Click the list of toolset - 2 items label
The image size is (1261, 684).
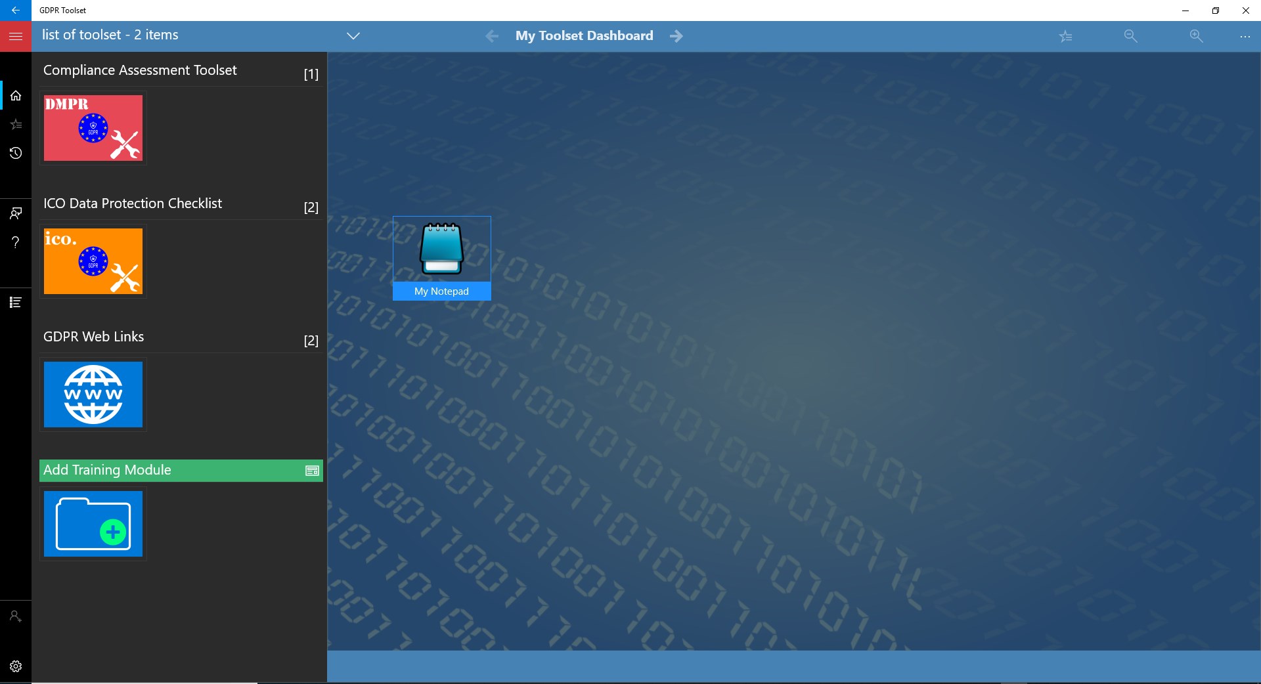[x=110, y=35]
